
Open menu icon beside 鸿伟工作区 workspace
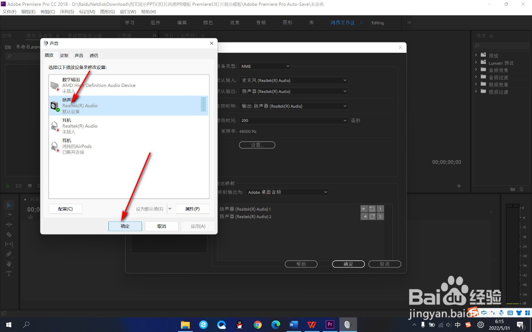pos(361,23)
